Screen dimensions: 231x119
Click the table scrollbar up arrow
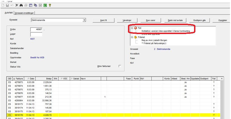[x=222, y=79]
